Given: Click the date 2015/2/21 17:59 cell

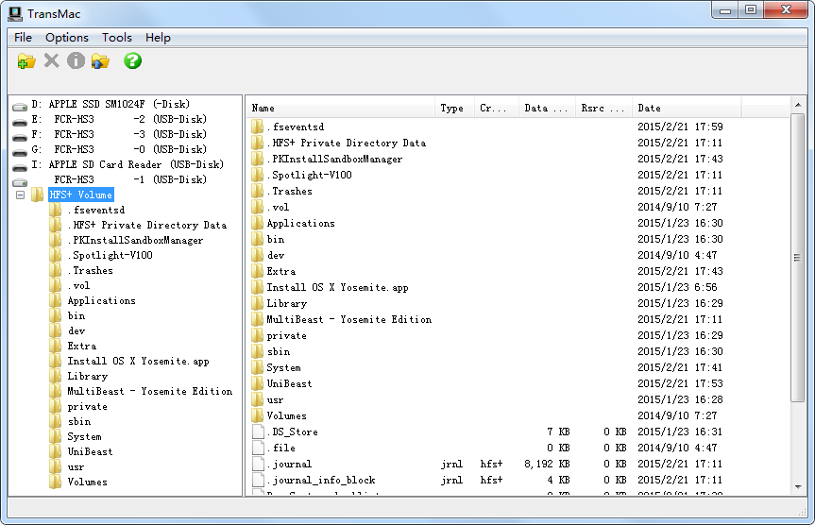Looking at the screenshot, I should 680,127.
